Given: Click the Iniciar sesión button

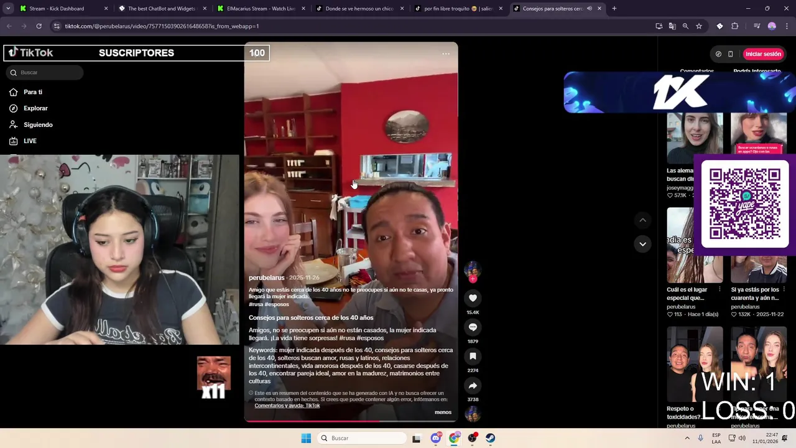Looking at the screenshot, I should pyautogui.click(x=763, y=54).
